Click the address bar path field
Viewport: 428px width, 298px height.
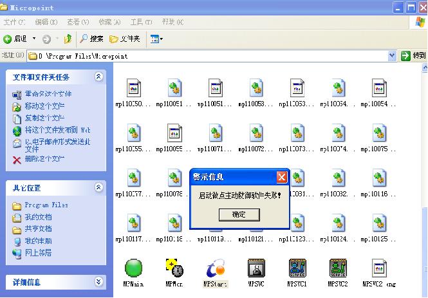207,56
